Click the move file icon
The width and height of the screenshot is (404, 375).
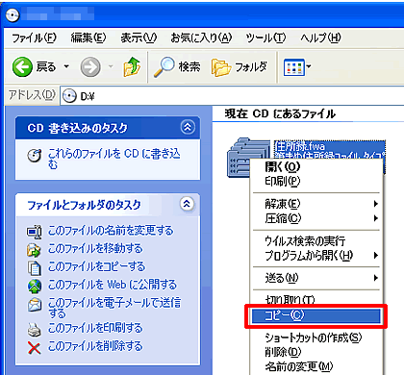coord(34,250)
